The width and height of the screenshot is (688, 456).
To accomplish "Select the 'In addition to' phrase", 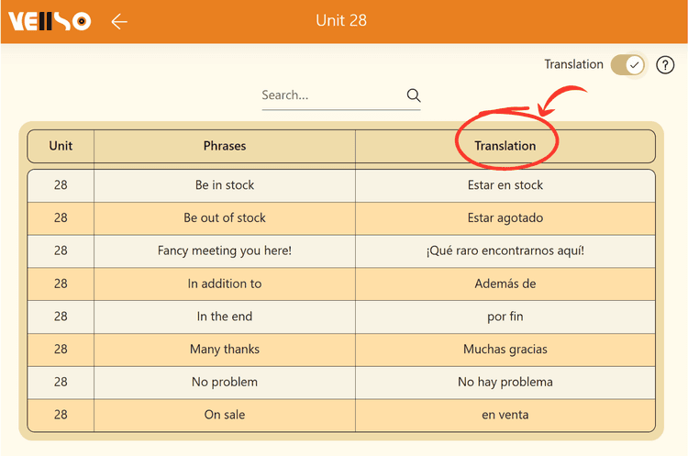I will point(225,284).
